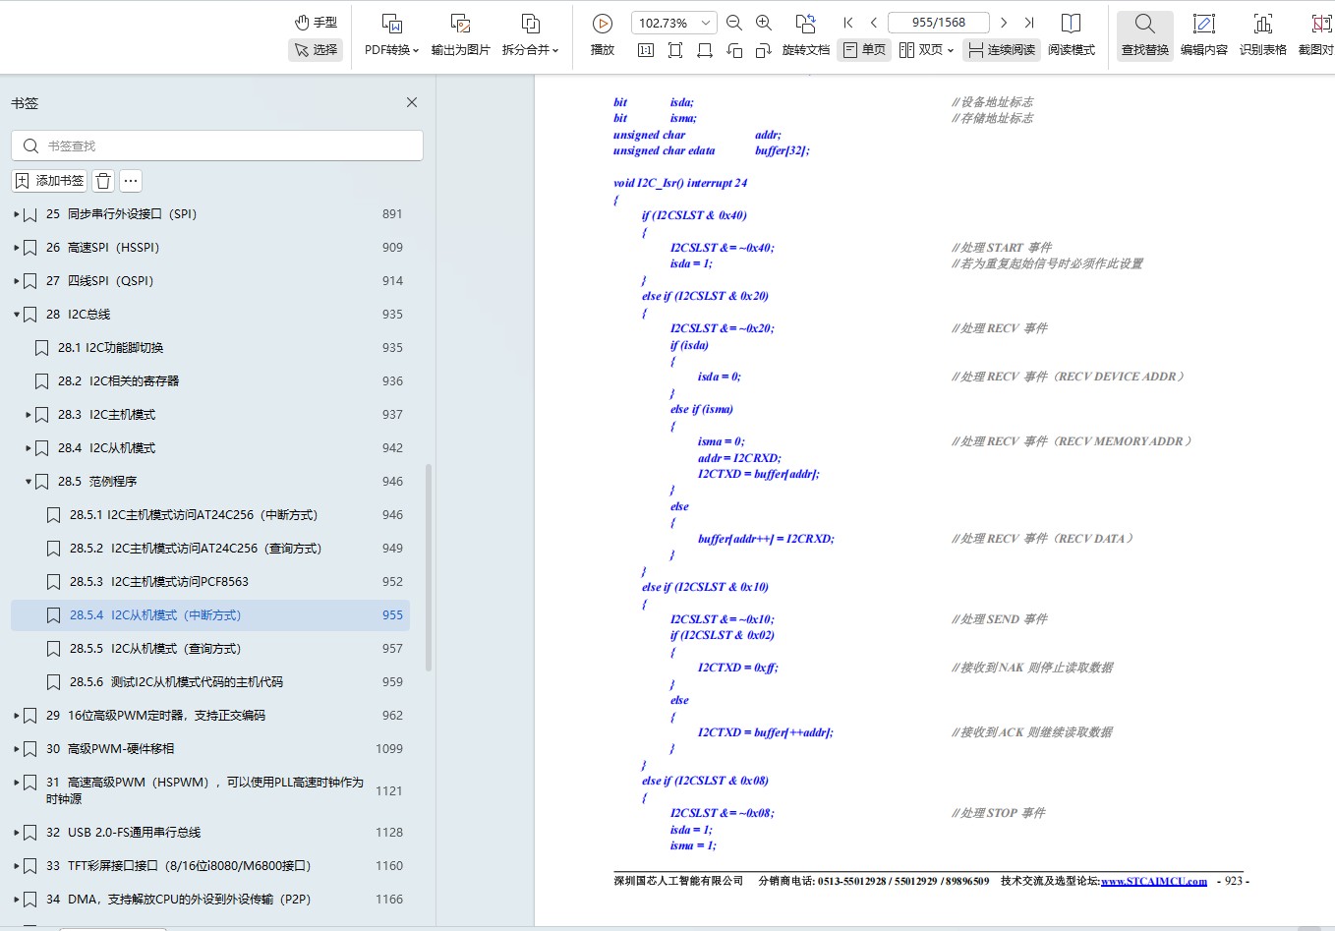Collapse 28.5 example programs
Image resolution: width=1335 pixels, height=931 pixels.
[28, 482]
